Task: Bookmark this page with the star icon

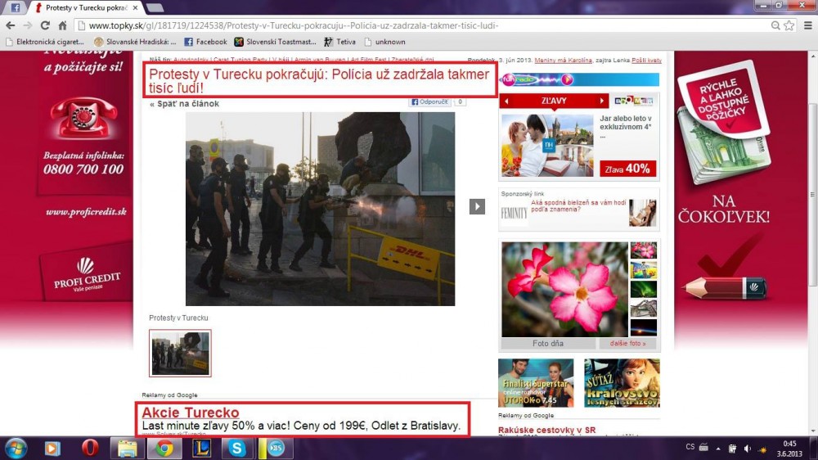Action: [789, 25]
